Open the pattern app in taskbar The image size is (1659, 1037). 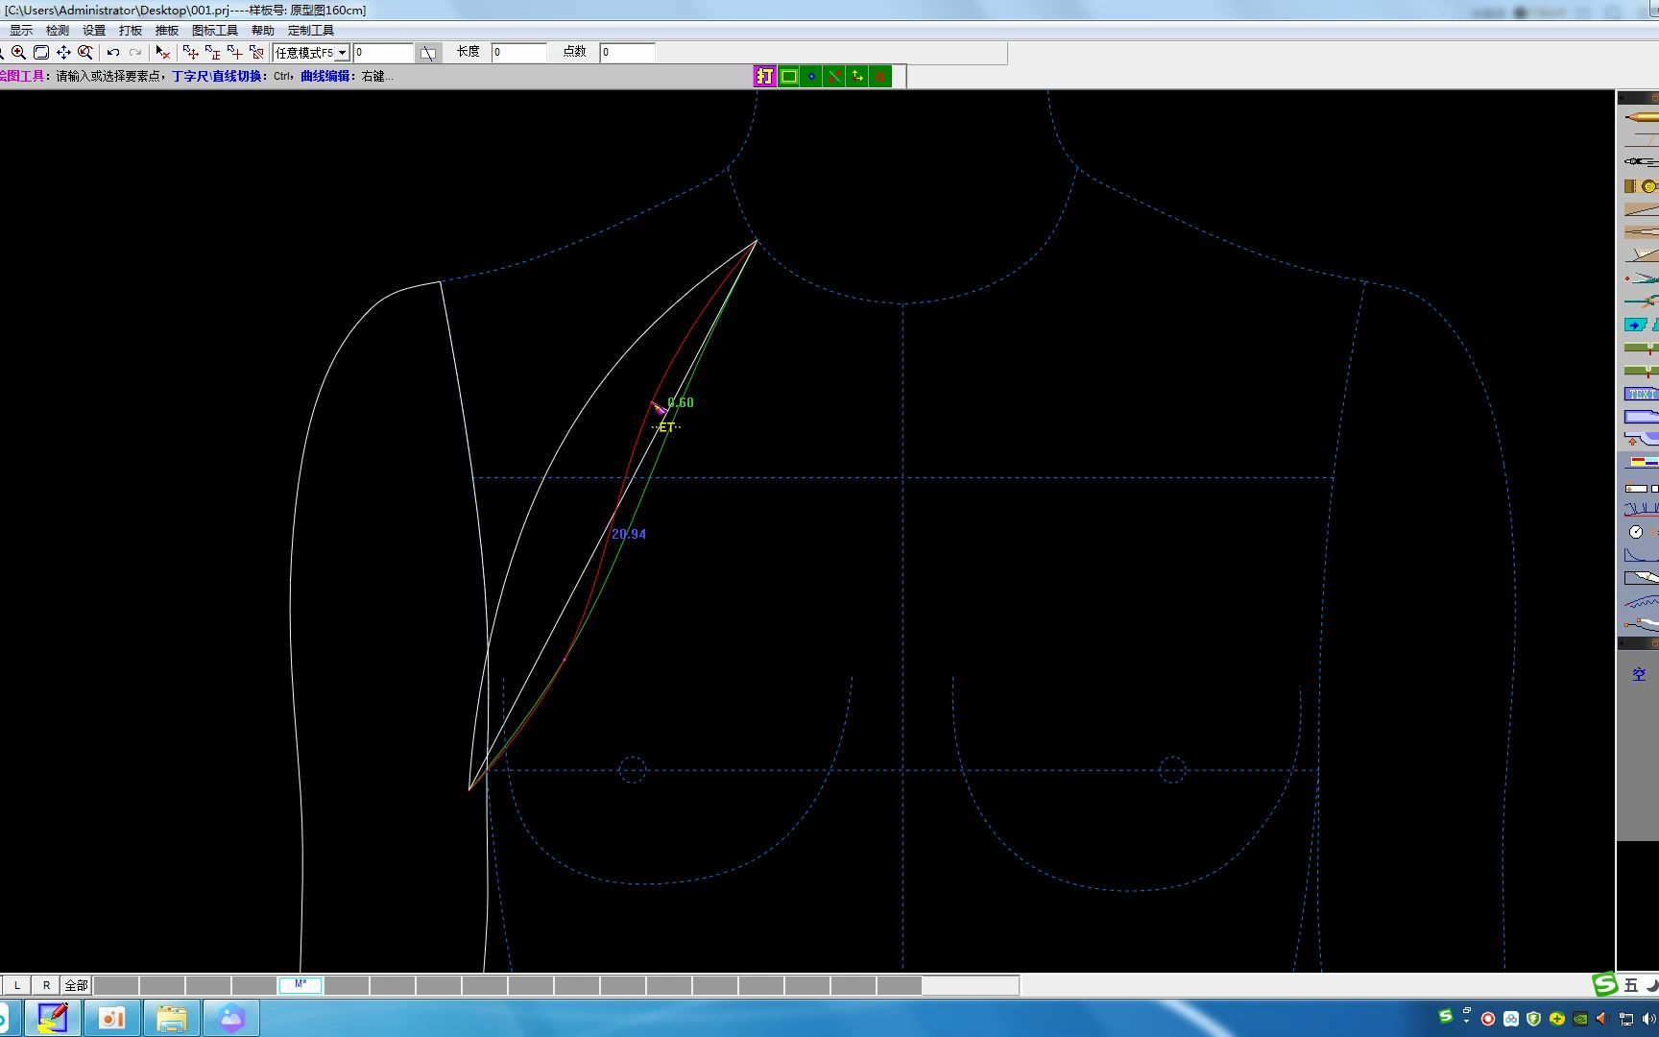point(53,1018)
